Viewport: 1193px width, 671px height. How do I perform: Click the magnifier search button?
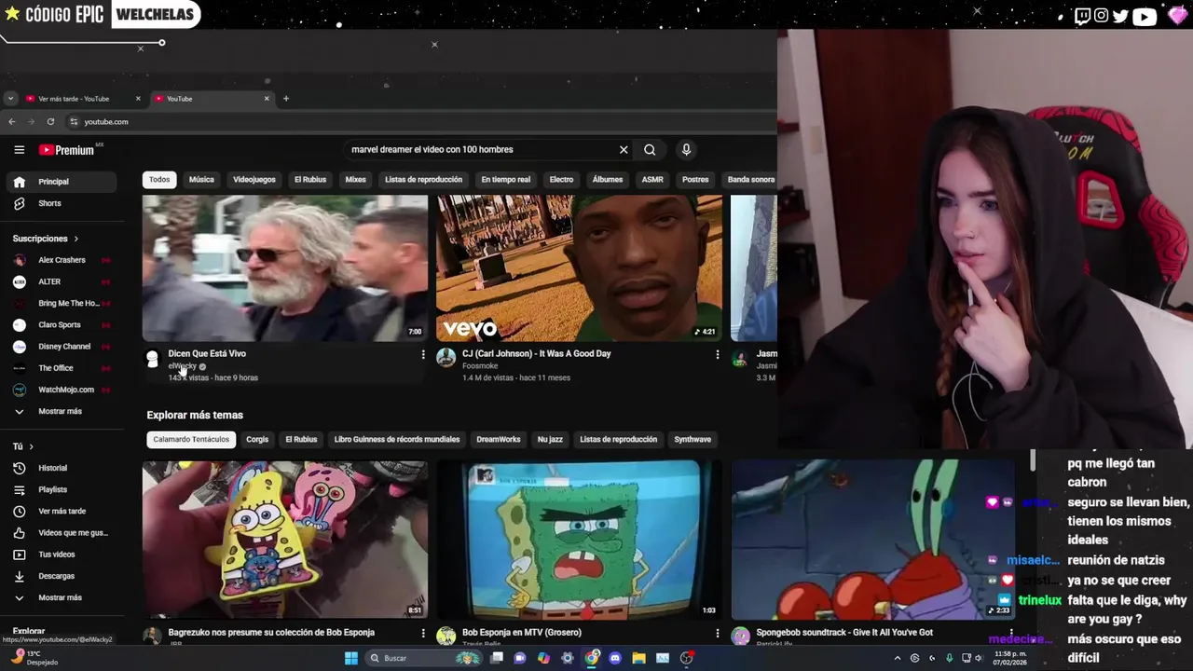click(x=650, y=149)
